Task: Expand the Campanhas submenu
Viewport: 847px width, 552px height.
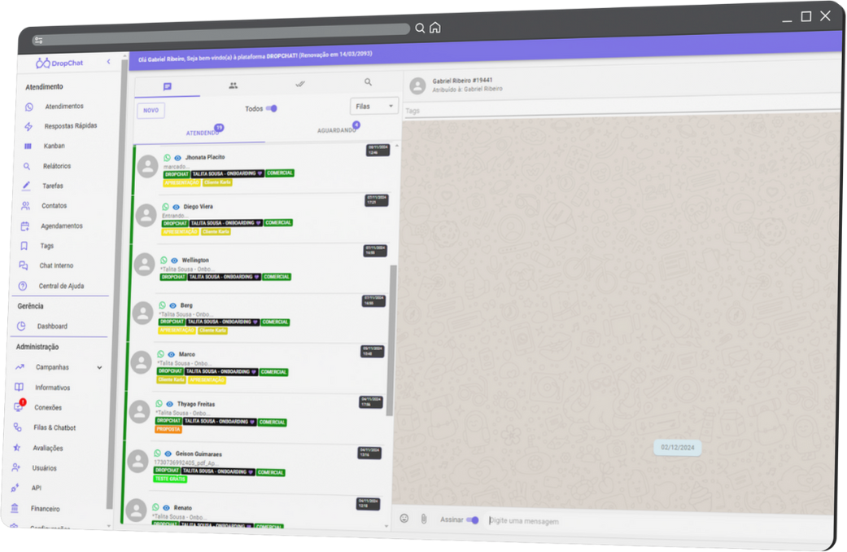Action: click(99, 367)
